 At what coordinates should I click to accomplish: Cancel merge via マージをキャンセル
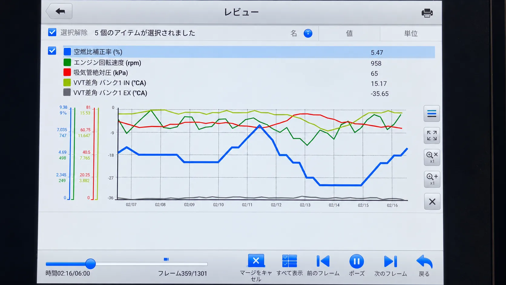256,267
